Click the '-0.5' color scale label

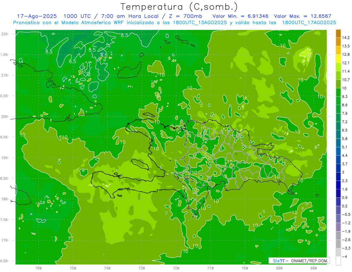click(346, 214)
